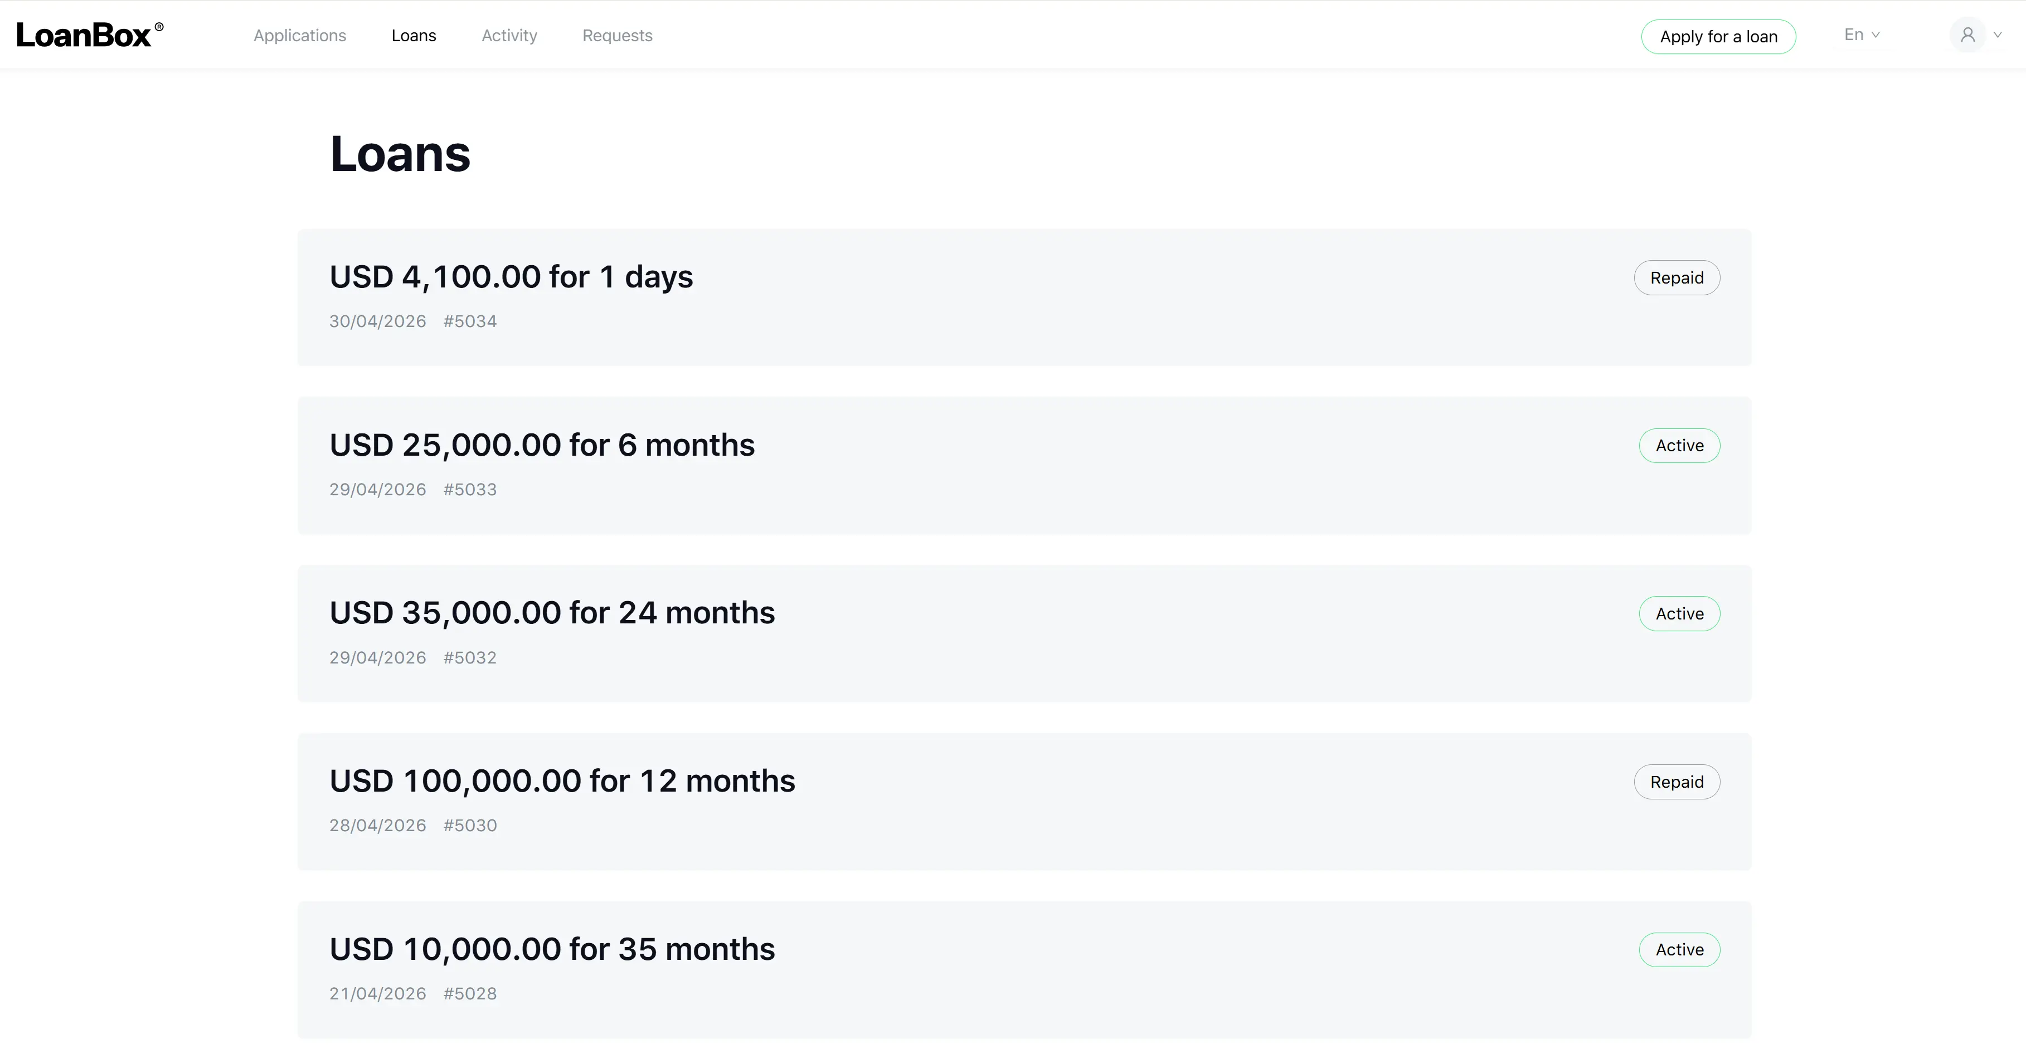Open the Requests tab

(x=618, y=36)
